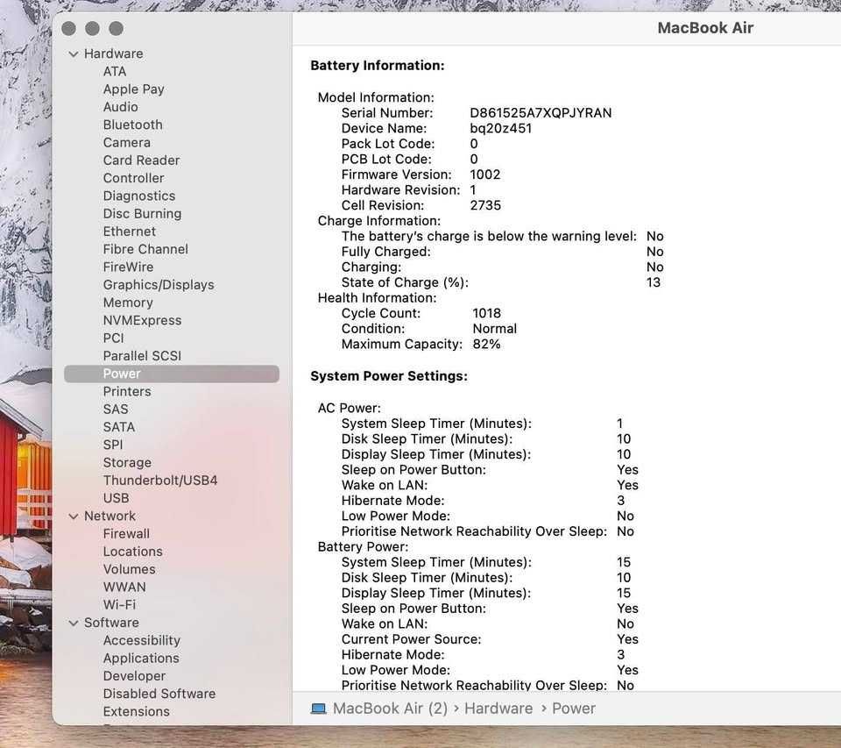Select Volumes in Network list
Image resolution: width=841 pixels, height=748 pixels.
(130, 569)
